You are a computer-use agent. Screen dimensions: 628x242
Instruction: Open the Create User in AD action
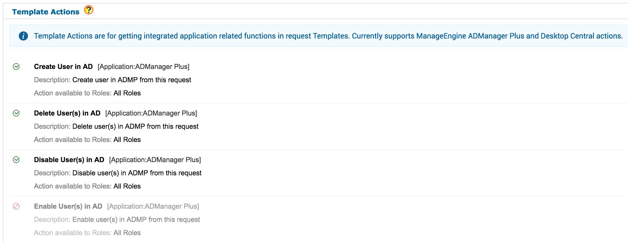(x=63, y=67)
